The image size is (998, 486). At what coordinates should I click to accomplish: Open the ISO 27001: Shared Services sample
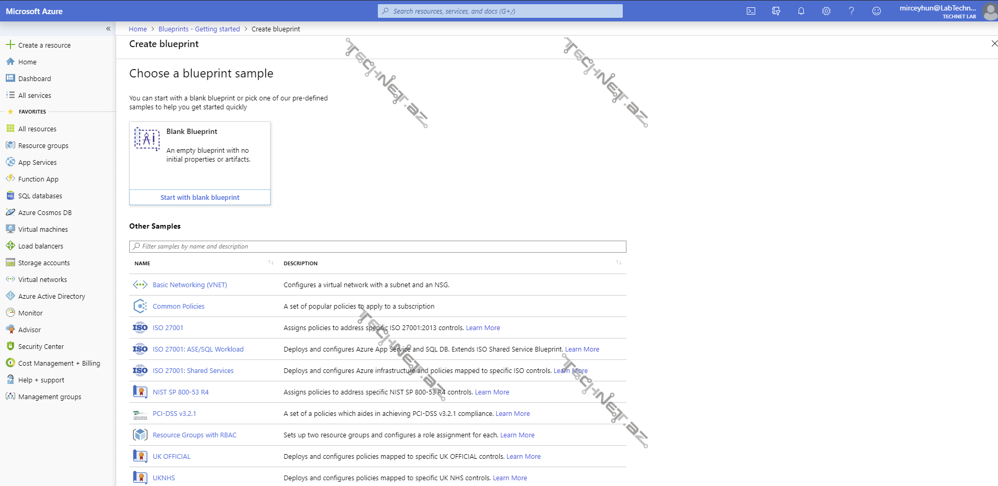(193, 370)
